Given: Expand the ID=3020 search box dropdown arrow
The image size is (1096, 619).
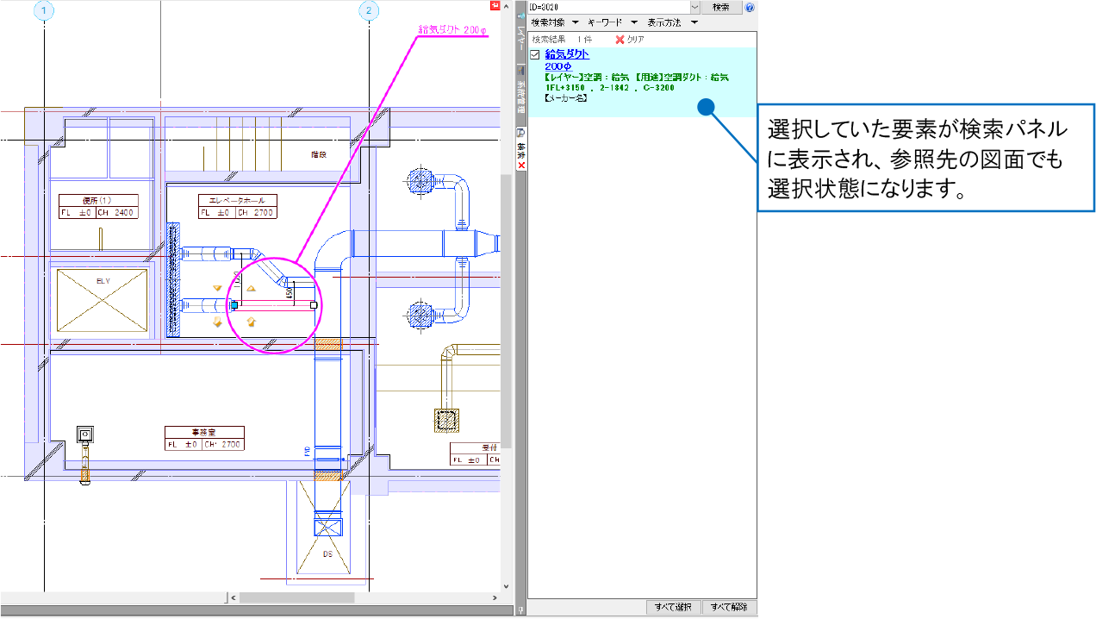Looking at the screenshot, I should 694,7.
